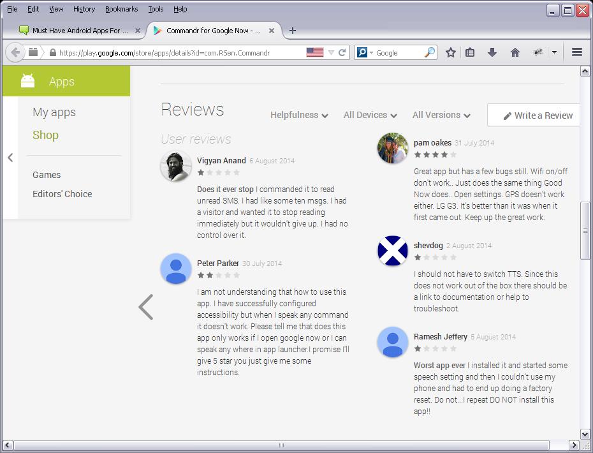Open the Downloads arrow icon
This screenshot has width=593, height=453.
492,53
